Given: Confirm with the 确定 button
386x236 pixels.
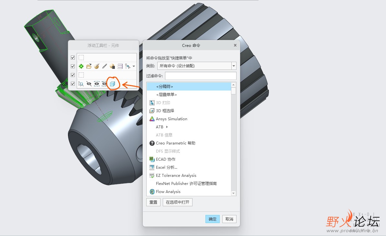Looking at the screenshot, I should click(x=213, y=219).
